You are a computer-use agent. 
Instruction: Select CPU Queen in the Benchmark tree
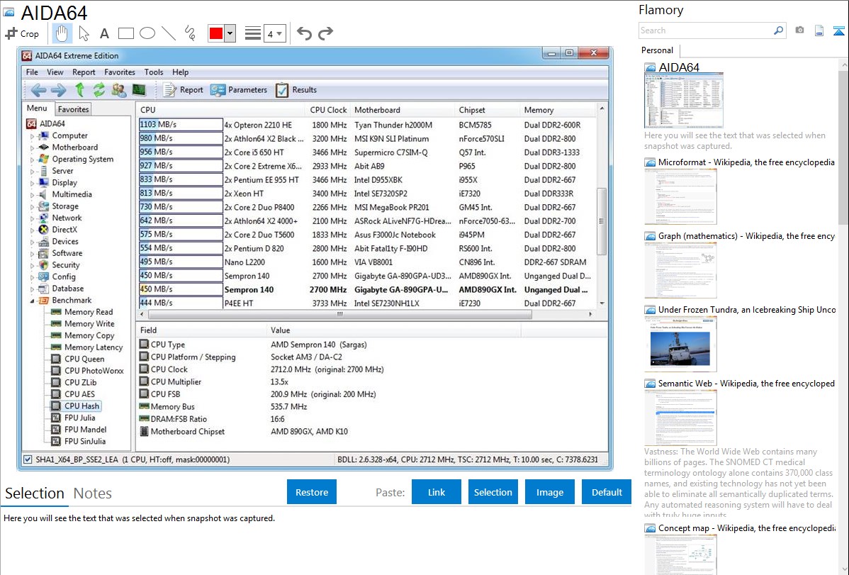84,359
